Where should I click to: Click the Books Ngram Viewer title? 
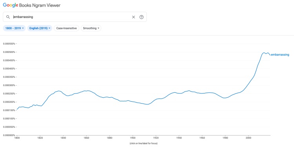[x=40, y=5]
